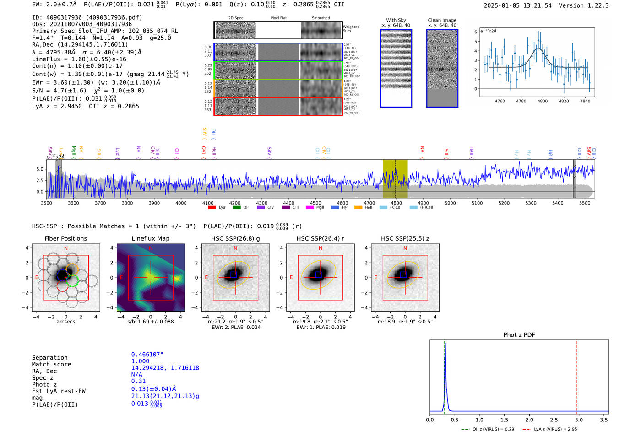Screen dimensions: 641x436
Task: Click the Phot z PDF plot
Action: coord(519,377)
